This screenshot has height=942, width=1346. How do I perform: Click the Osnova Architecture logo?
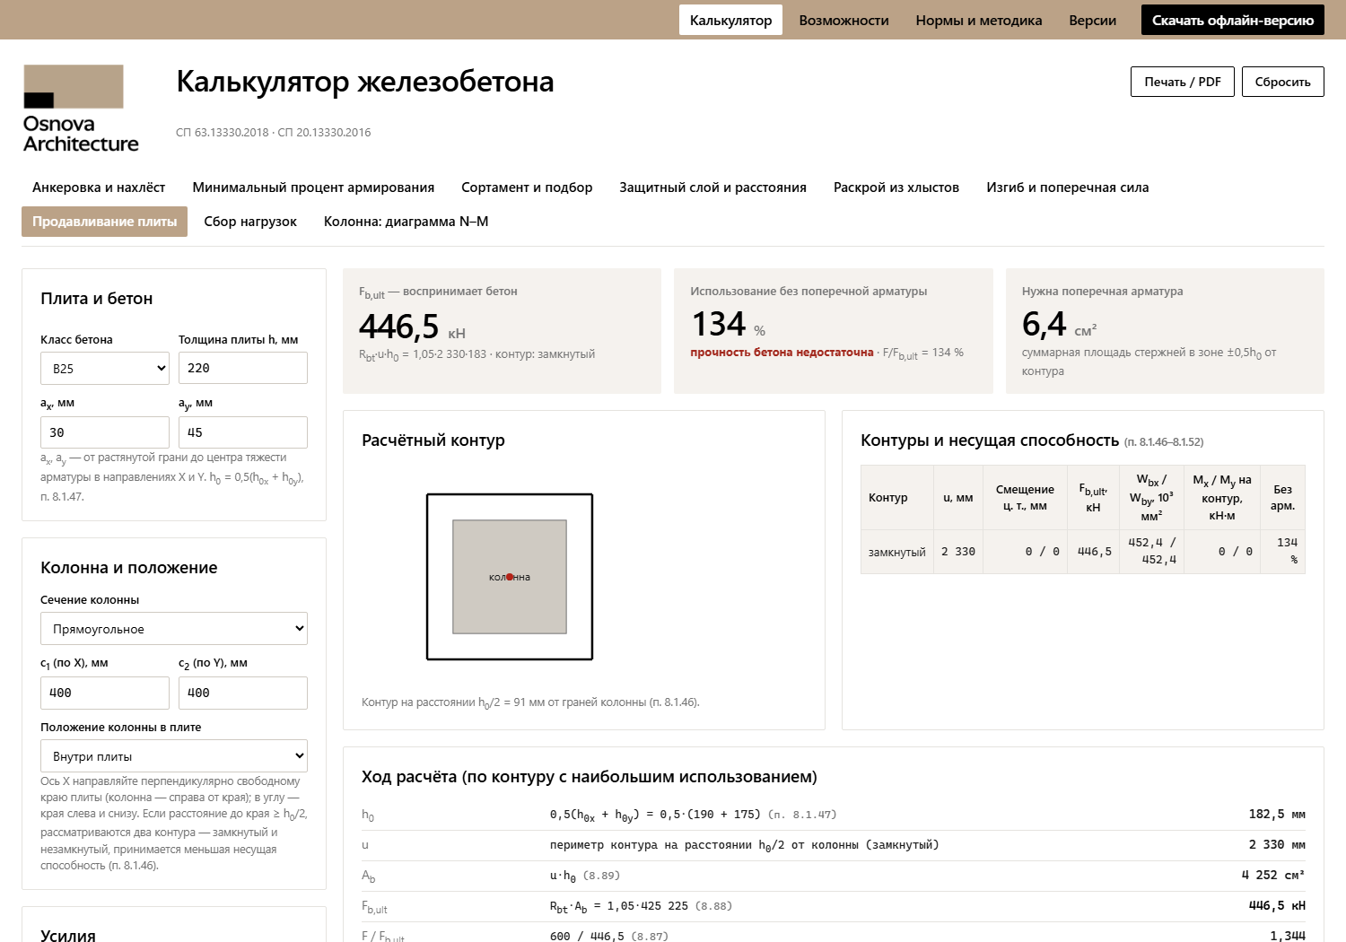(81, 109)
